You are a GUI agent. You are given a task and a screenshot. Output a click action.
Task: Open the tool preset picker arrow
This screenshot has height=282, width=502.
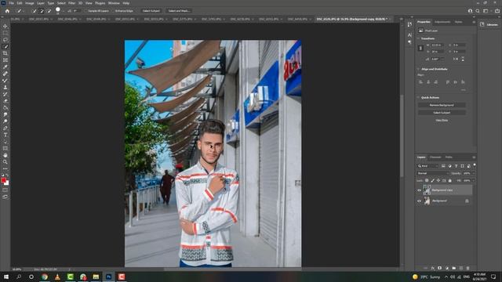24,11
